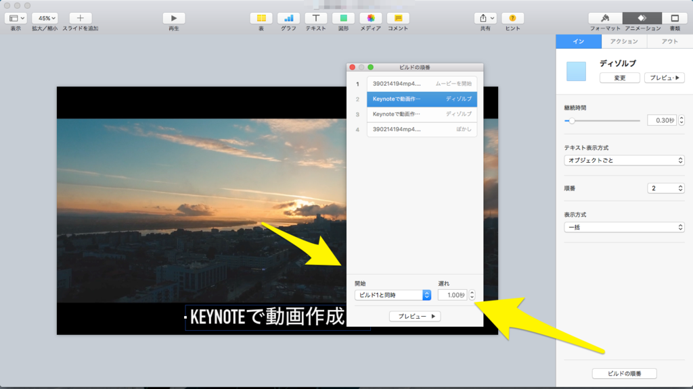Select build row 4 with ぼかし effect
This screenshot has width=693, height=389.
point(422,129)
